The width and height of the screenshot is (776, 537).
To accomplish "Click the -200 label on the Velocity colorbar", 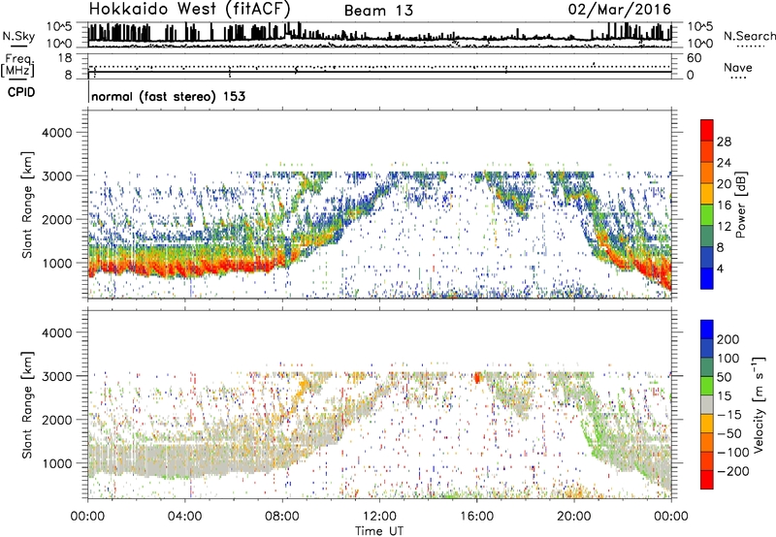I will tap(732, 471).
